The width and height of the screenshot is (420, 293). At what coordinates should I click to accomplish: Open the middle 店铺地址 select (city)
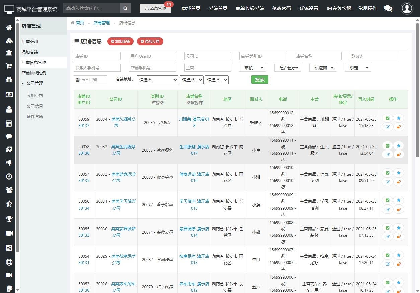tap(192, 80)
